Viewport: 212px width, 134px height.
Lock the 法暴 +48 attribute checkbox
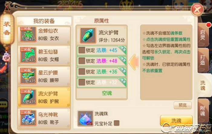coord(82,61)
